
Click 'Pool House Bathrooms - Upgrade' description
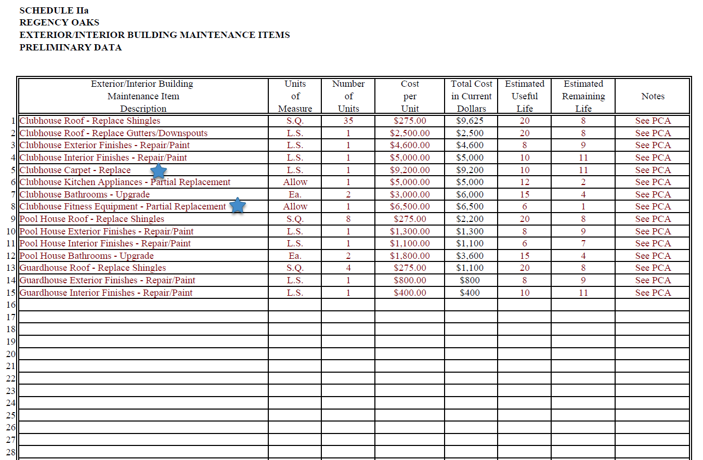click(87, 256)
